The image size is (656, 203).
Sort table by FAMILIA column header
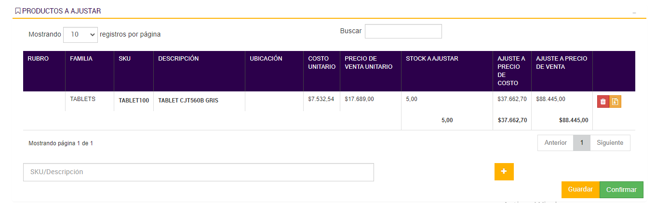(x=81, y=59)
